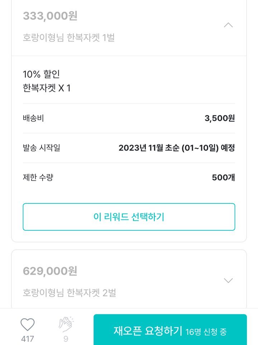
Task: Click the 제한 수량 row label
Action: click(x=38, y=177)
